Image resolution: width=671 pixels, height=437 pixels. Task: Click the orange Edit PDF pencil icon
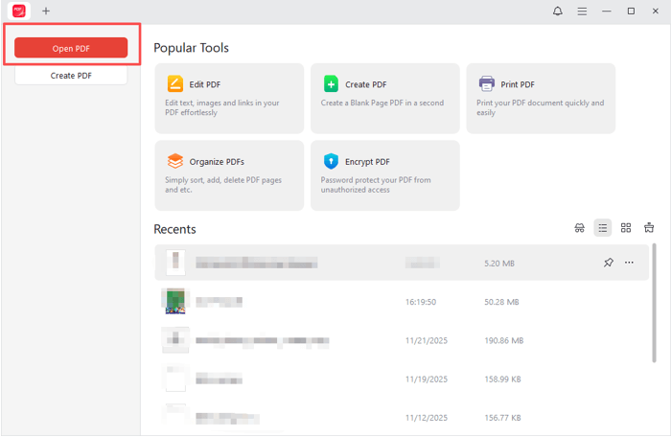coord(175,84)
